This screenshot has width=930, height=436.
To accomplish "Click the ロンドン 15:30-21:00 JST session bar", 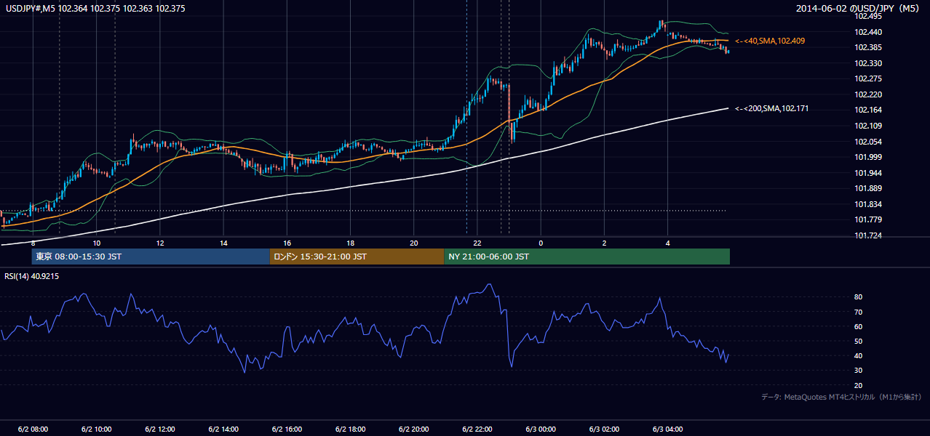I will (x=357, y=257).
